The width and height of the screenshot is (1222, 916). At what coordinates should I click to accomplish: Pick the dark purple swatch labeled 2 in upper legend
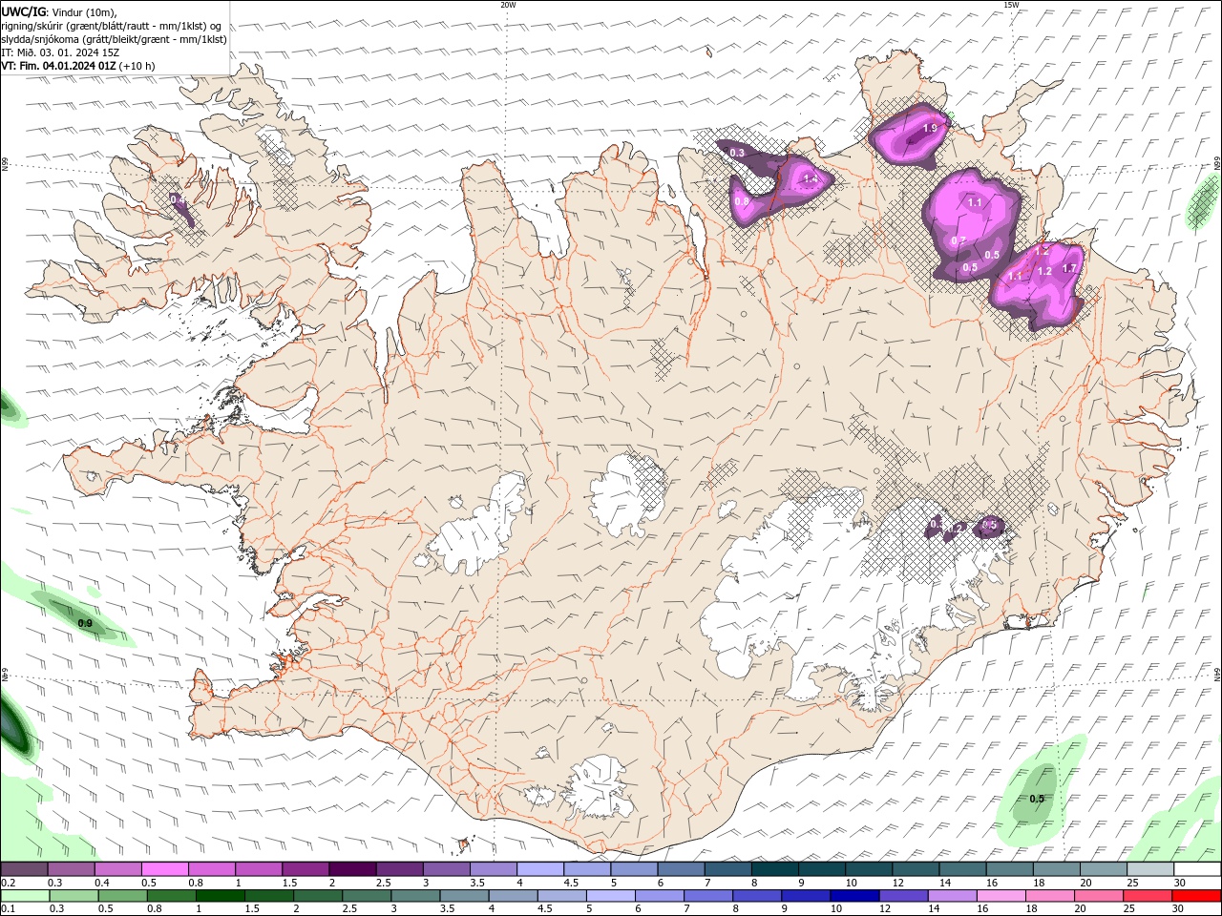pyautogui.click(x=352, y=869)
